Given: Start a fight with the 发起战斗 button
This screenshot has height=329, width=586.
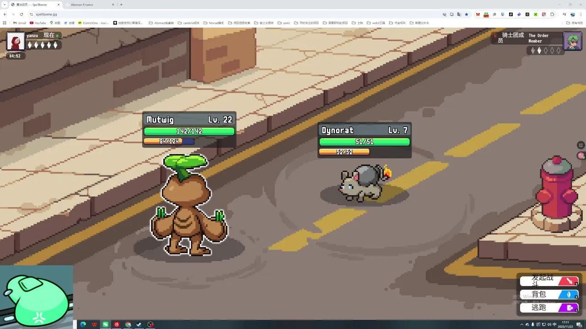Looking at the screenshot, I should point(549,281).
